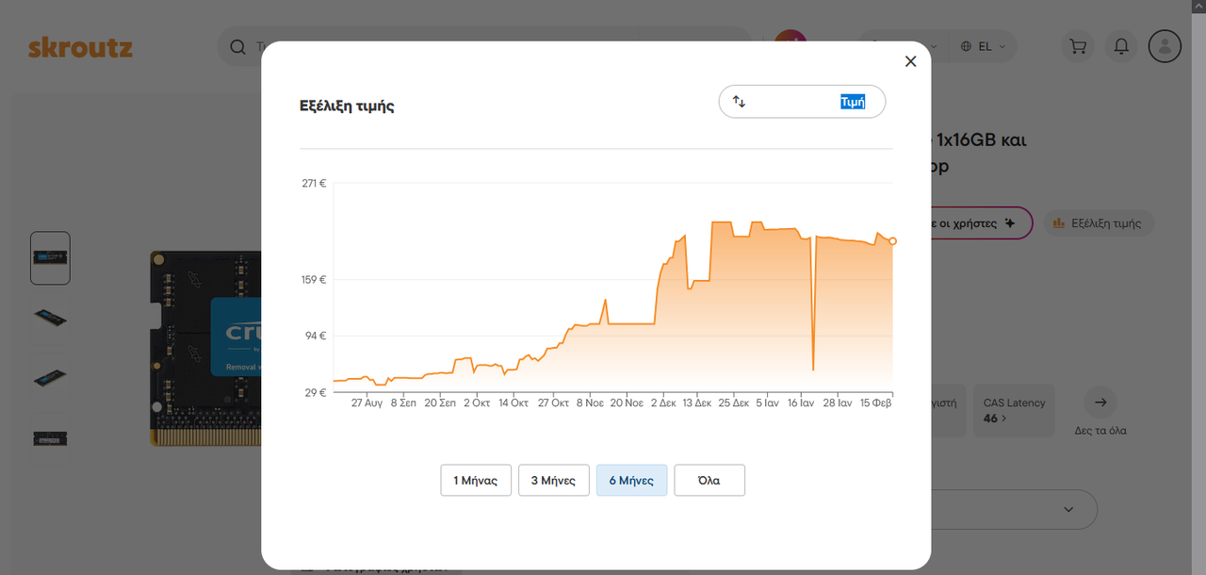Image resolution: width=1206 pixels, height=575 pixels.
Task: Open the notifications bell
Action: (1121, 46)
